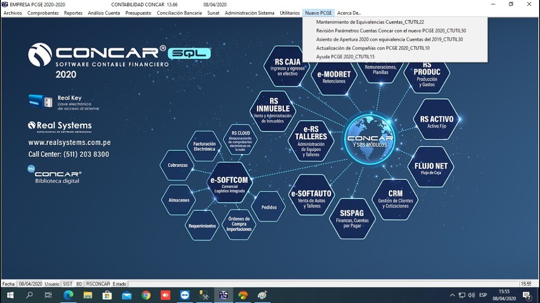Open the Reportes menu
540x303 pixels.
coord(73,13)
